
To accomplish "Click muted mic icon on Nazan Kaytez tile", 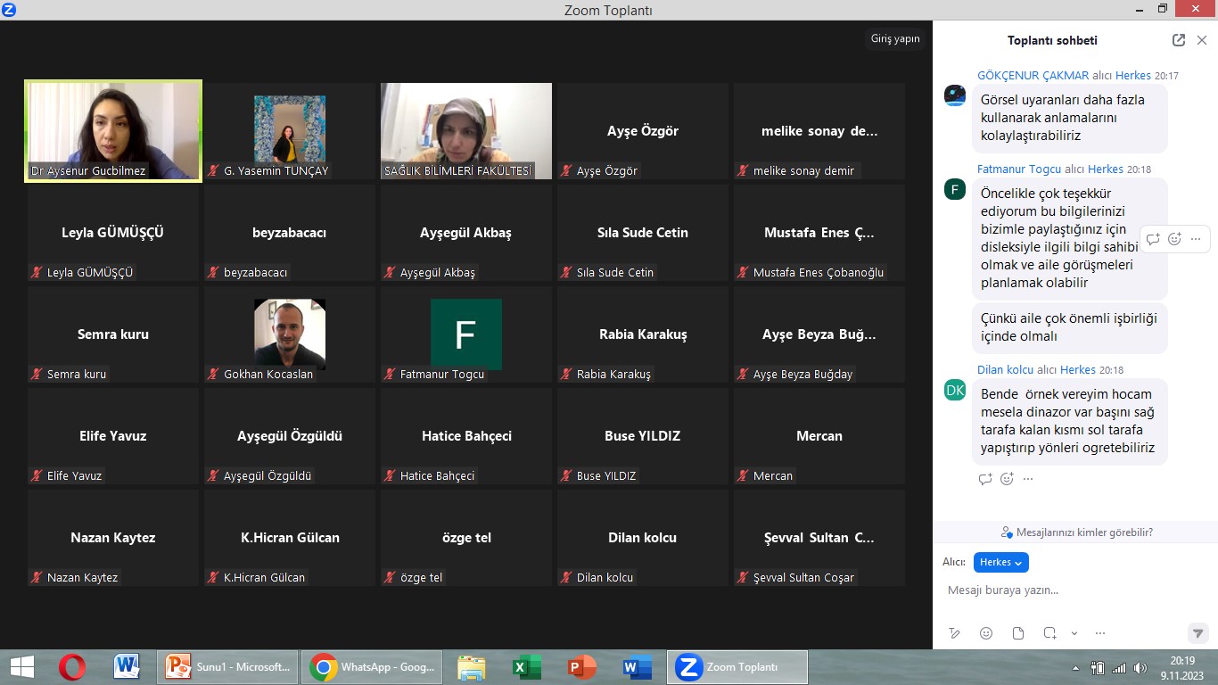I will coord(37,578).
